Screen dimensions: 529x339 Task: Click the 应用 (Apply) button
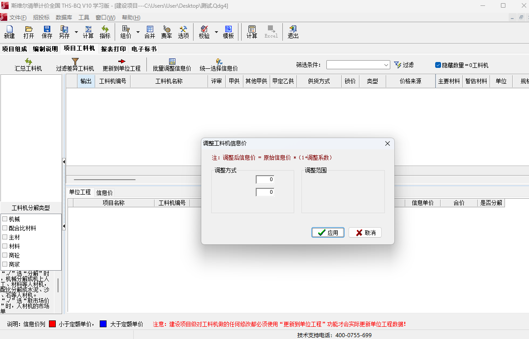(328, 233)
